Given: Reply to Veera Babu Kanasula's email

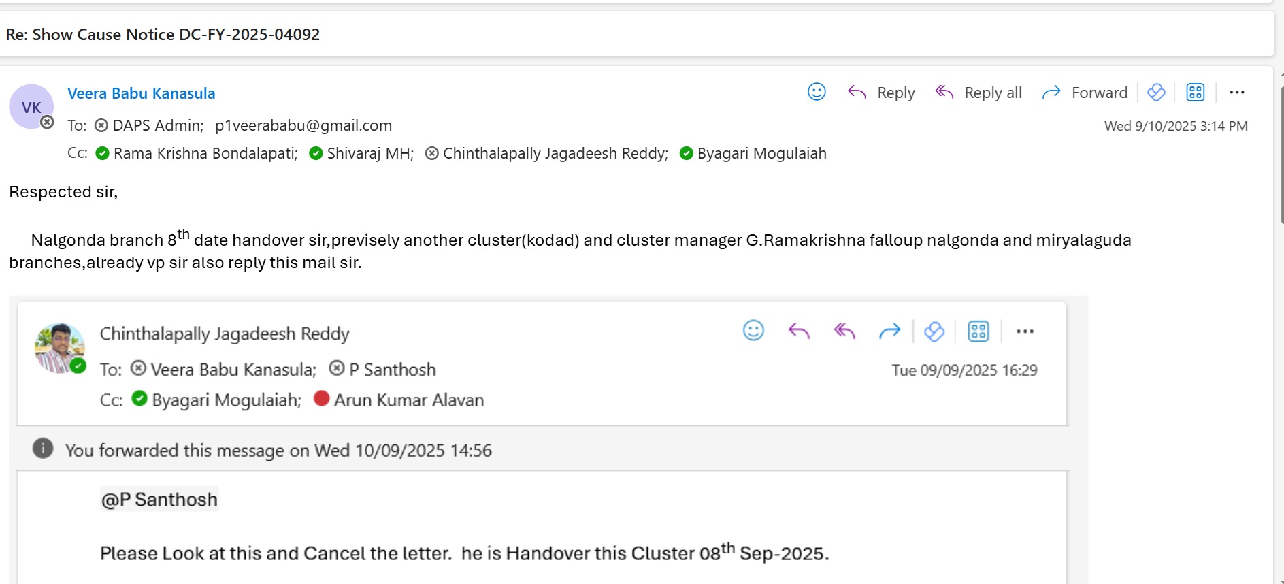Looking at the screenshot, I should pyautogui.click(x=882, y=93).
